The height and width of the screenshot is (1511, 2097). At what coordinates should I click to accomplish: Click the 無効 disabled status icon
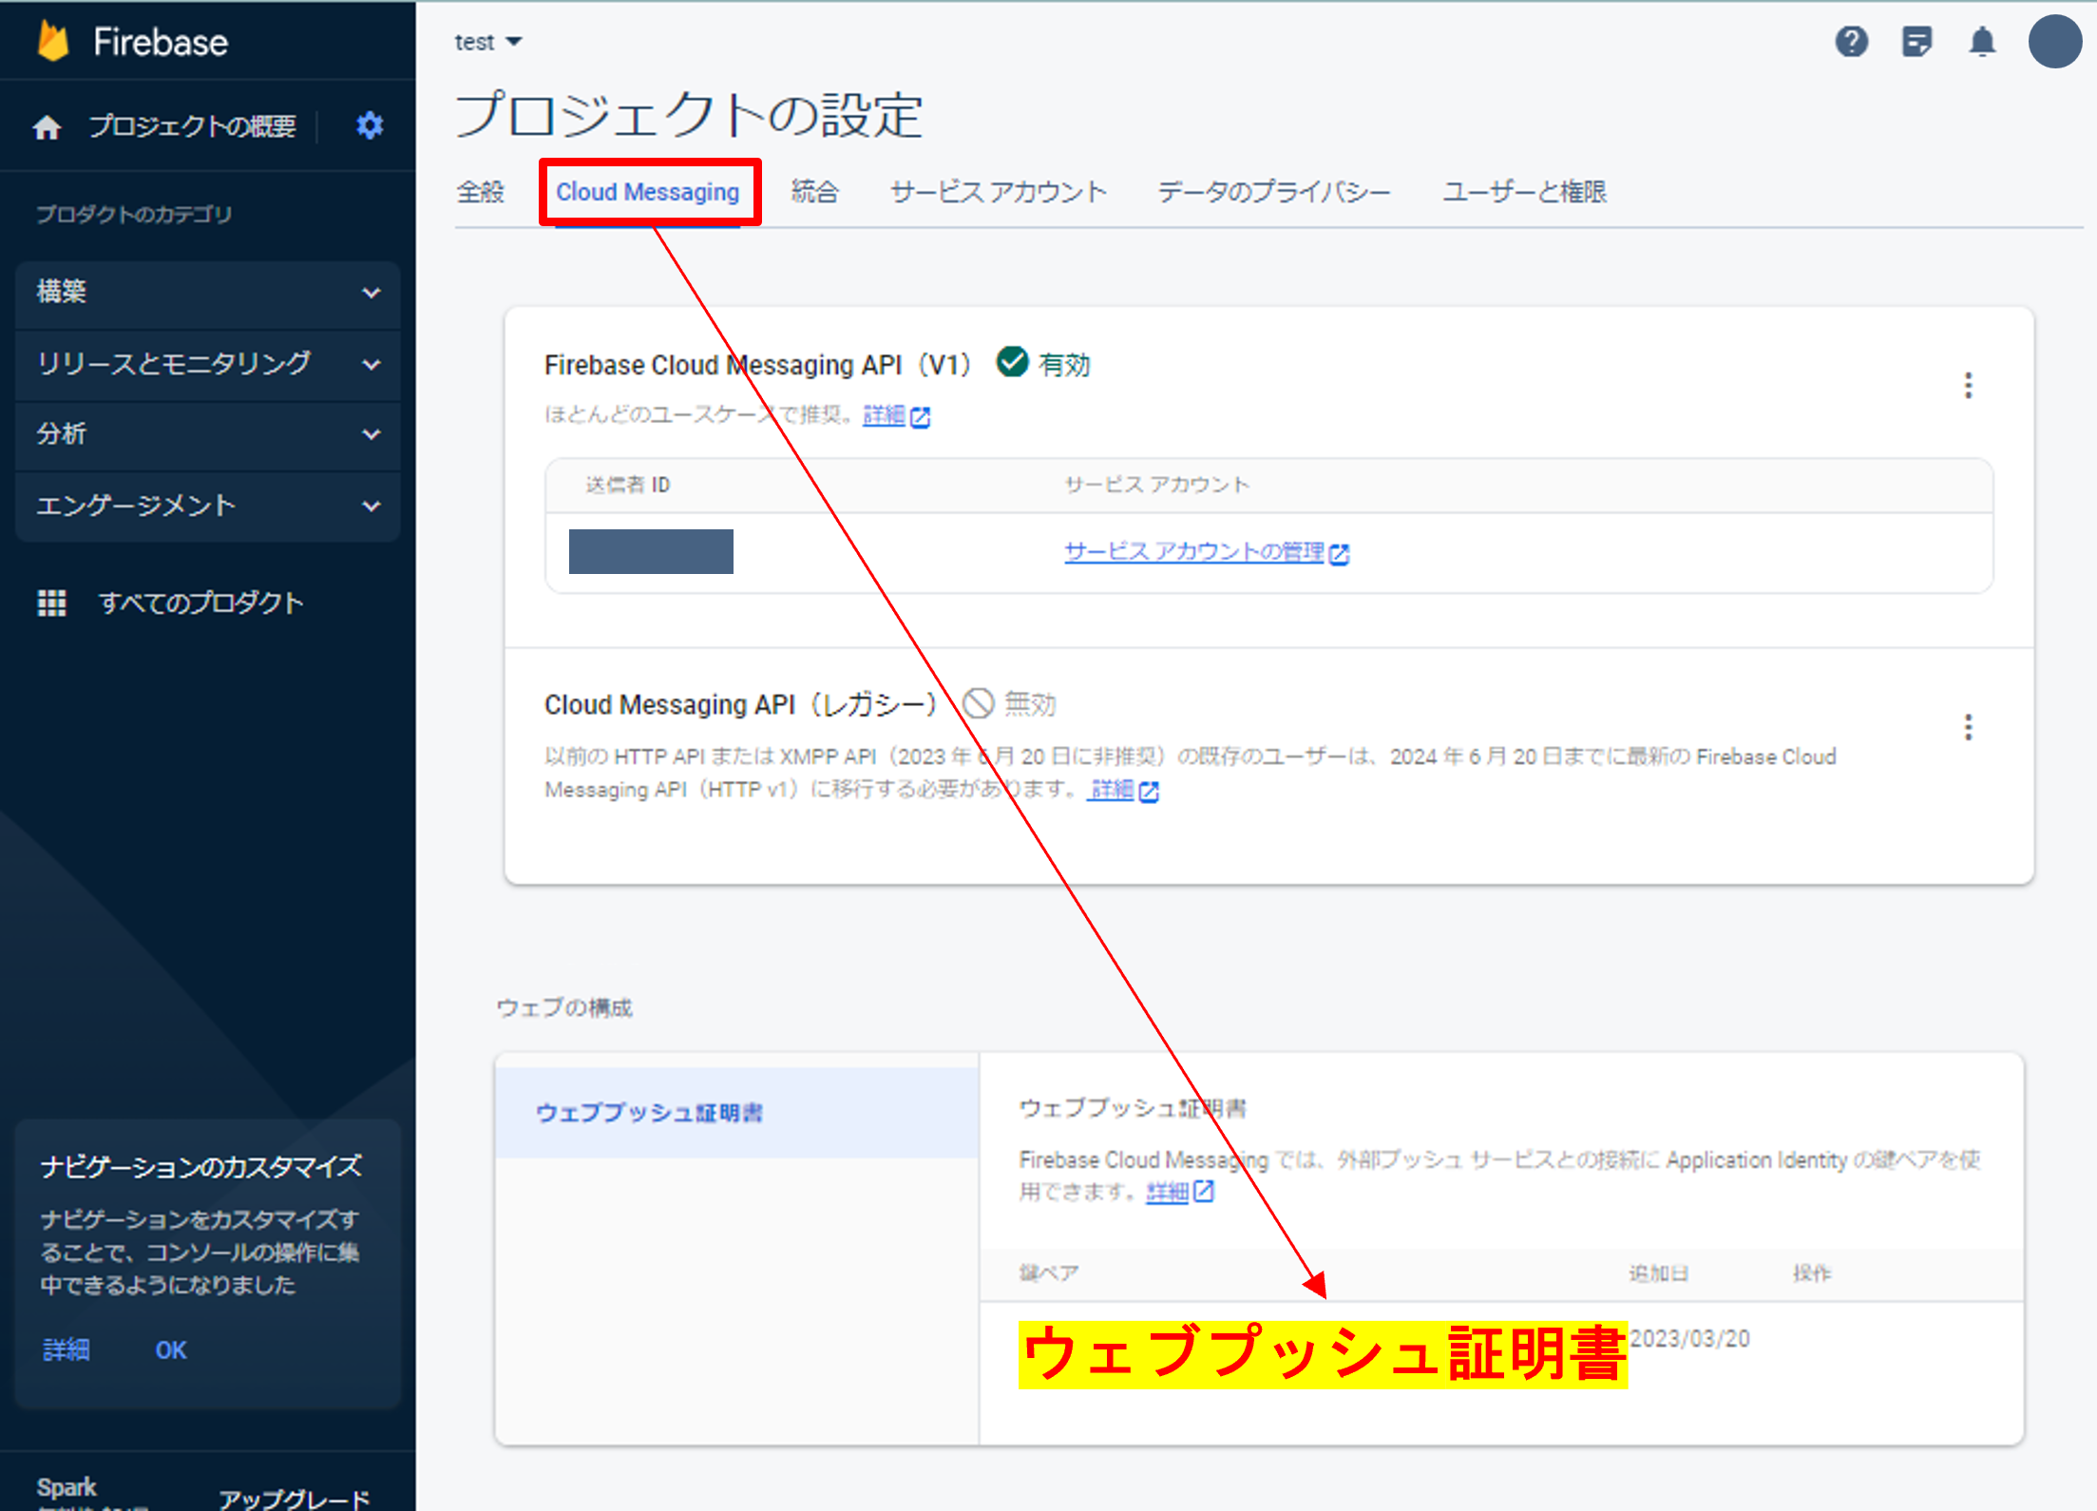978,704
